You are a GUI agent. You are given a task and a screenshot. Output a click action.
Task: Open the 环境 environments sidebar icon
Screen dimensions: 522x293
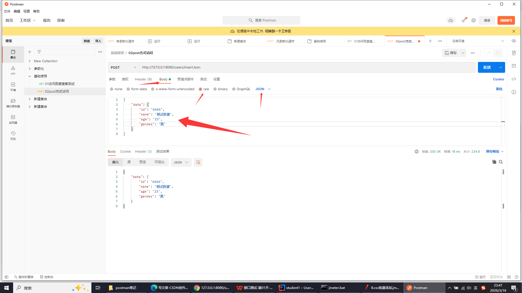tap(13, 87)
